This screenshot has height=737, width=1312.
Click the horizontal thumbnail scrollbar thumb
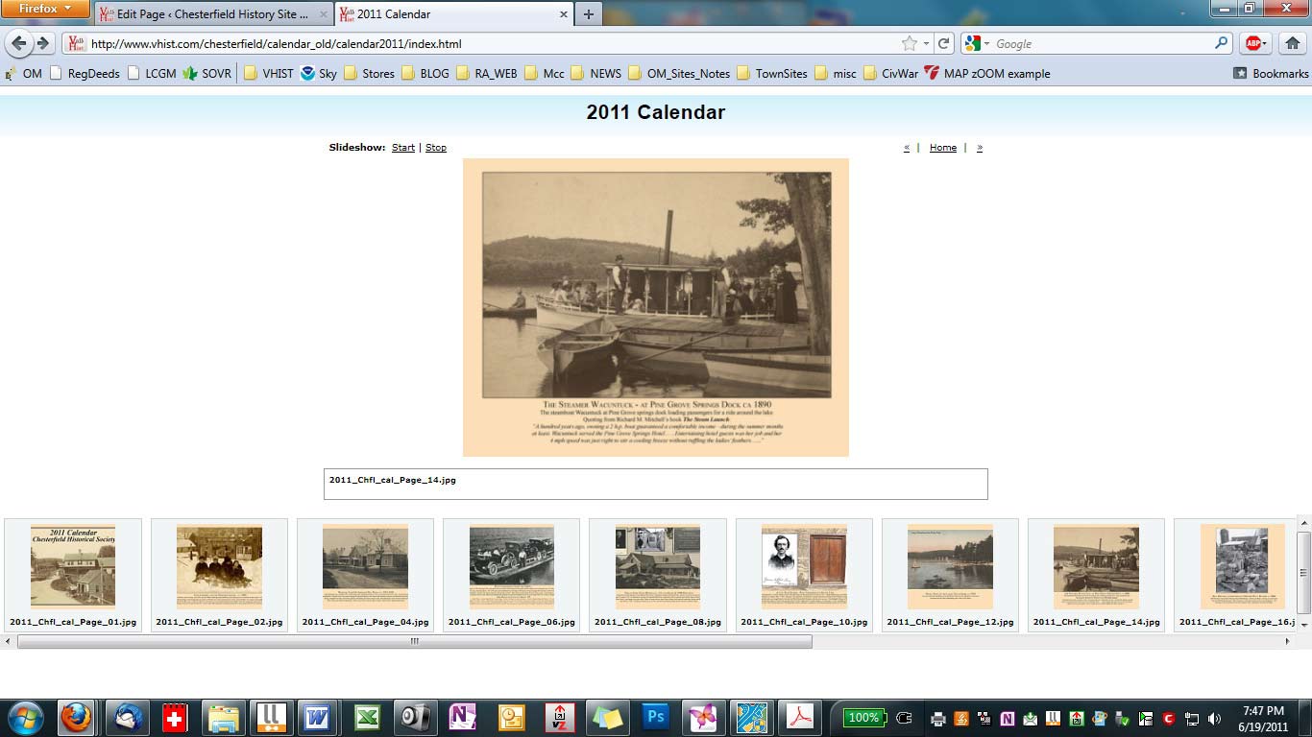(x=415, y=641)
